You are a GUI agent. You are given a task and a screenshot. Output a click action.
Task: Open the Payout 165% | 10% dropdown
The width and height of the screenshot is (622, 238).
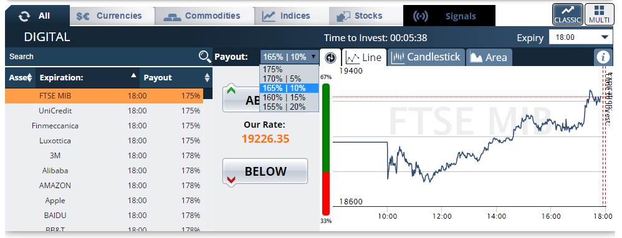[x=290, y=57]
